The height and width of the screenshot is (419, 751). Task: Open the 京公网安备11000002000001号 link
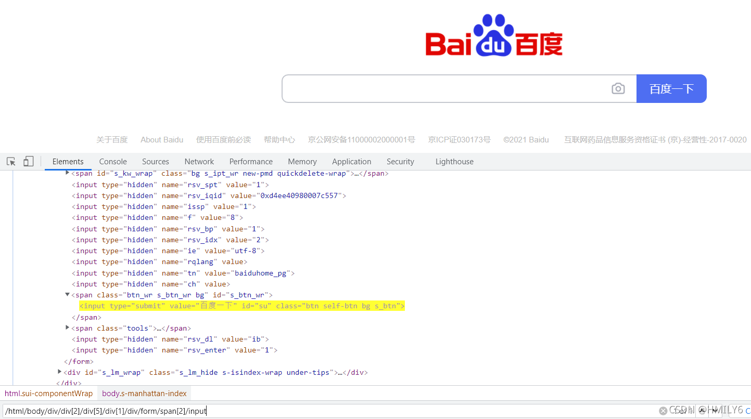click(362, 139)
